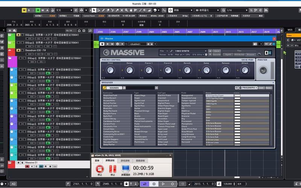This screenshot has height=188, width=301.
Task: Click the left locator marker icon
Action: (68, 184)
